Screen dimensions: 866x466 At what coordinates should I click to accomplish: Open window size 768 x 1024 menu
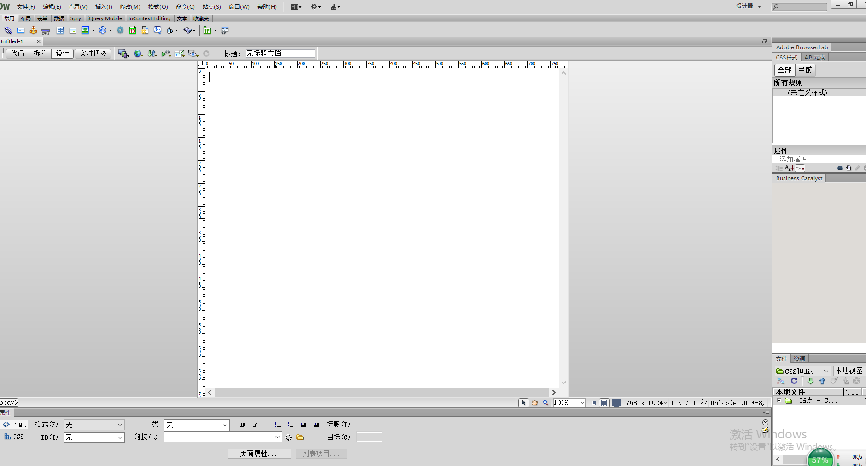(x=646, y=403)
